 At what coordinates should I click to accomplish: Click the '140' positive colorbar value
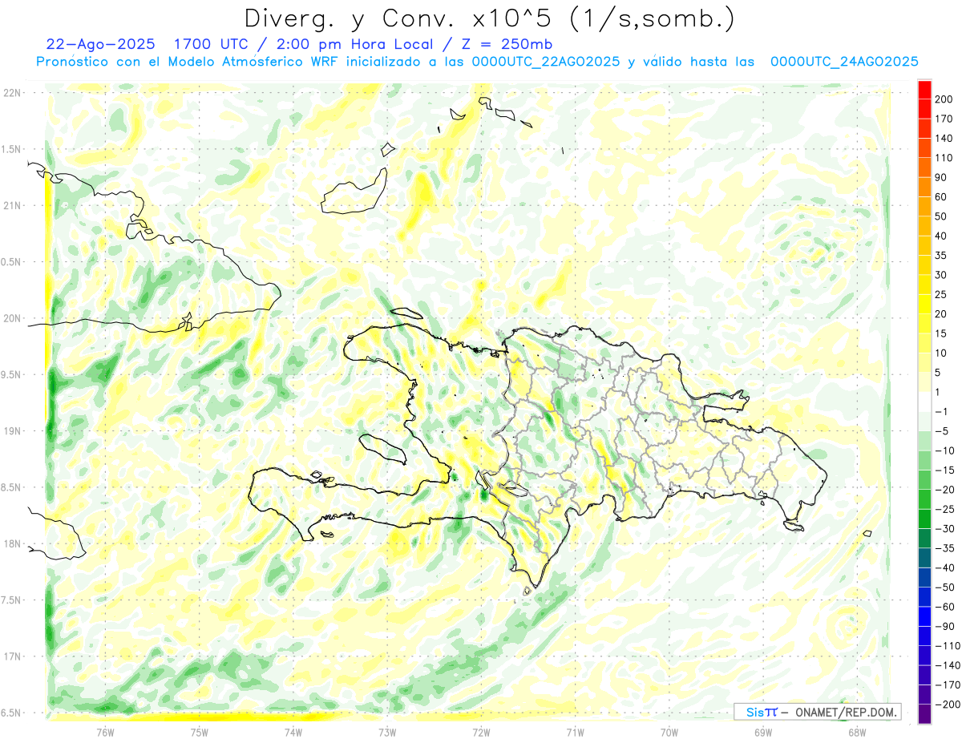click(x=945, y=139)
